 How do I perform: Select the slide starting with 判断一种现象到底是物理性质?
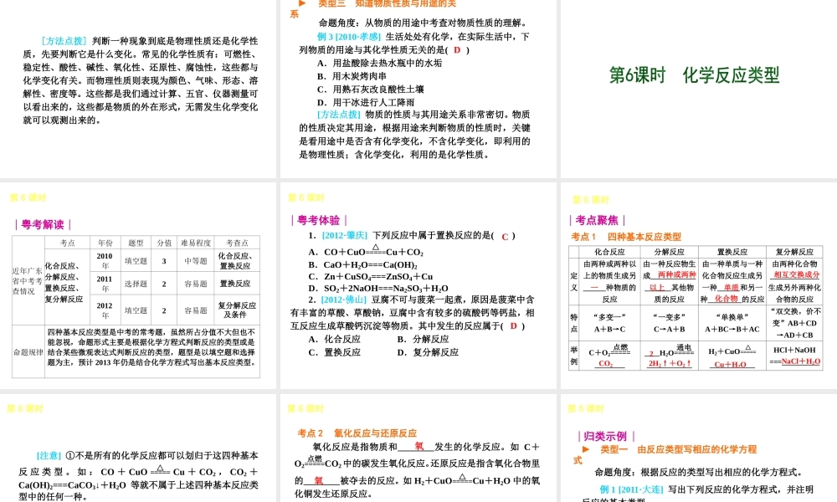point(138,89)
